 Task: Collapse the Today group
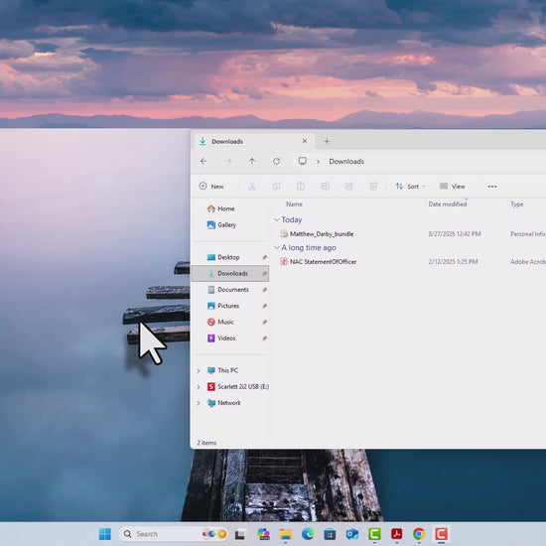coord(277,219)
